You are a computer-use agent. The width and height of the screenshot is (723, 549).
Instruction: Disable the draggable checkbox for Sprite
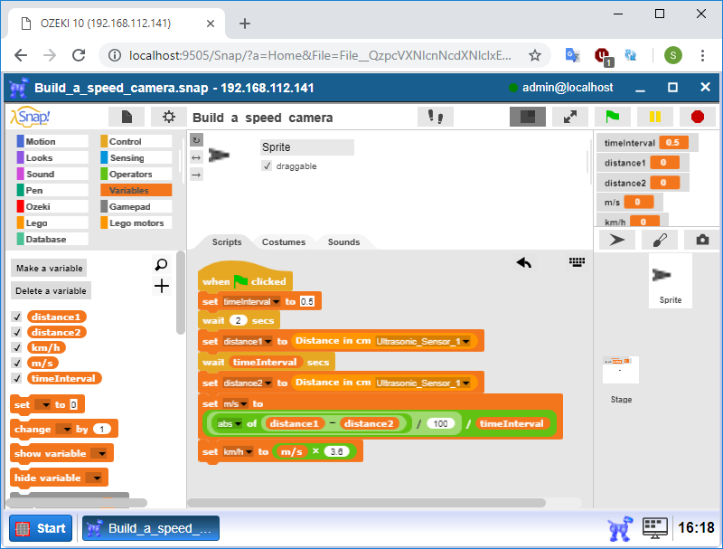pos(267,166)
